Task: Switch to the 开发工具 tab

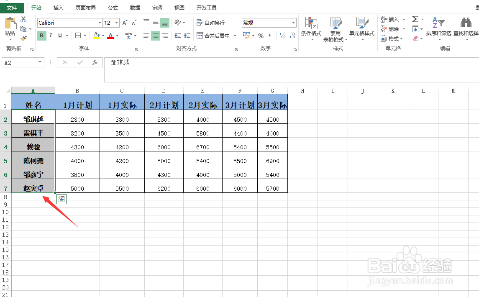Action: (207, 8)
